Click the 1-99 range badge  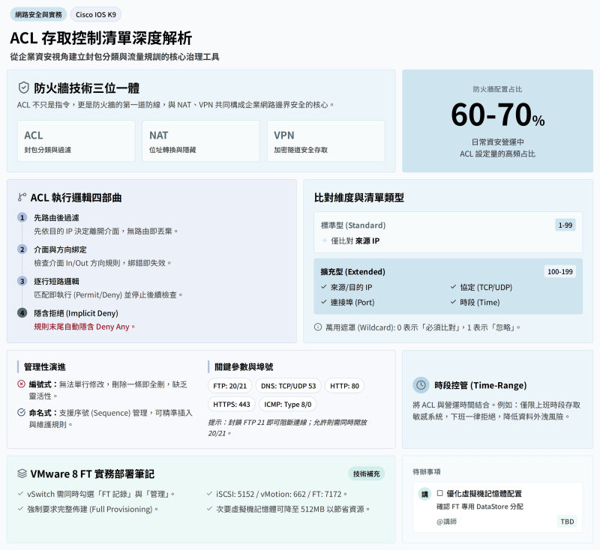tap(565, 225)
